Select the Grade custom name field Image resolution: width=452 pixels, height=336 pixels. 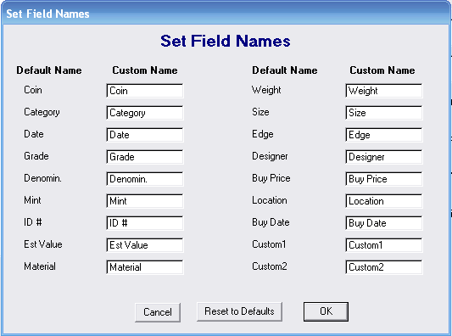coord(145,157)
